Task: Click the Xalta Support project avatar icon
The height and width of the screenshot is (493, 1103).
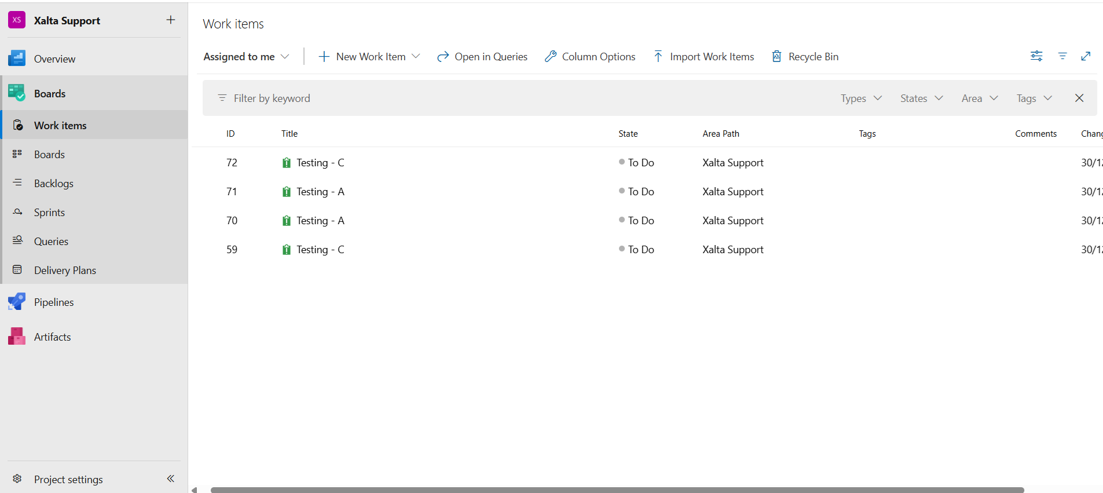Action: (17, 20)
